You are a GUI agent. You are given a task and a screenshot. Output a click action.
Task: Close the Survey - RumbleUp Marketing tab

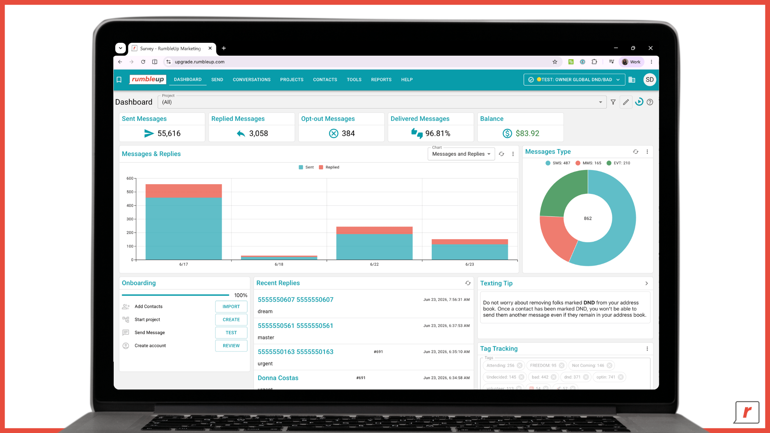(x=210, y=48)
